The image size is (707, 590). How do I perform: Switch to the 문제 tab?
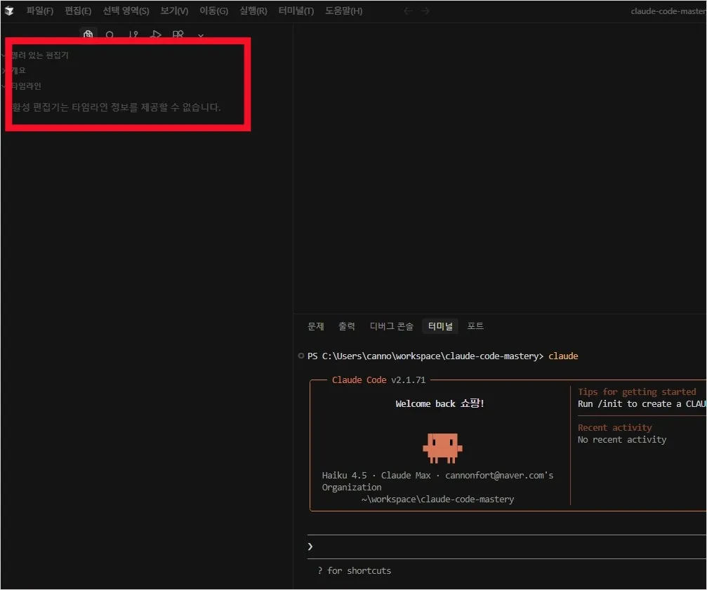(x=316, y=326)
